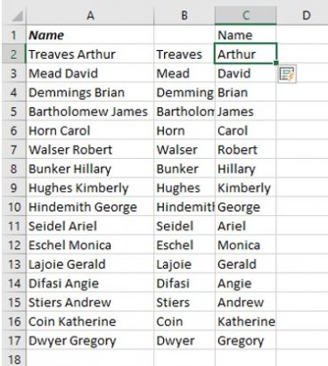Click the Name header cell in column C

coord(246,35)
